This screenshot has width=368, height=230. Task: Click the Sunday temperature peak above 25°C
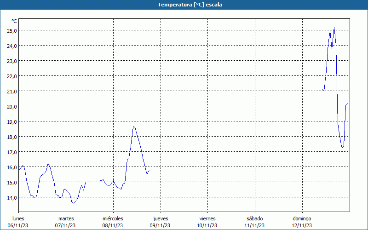(334, 28)
